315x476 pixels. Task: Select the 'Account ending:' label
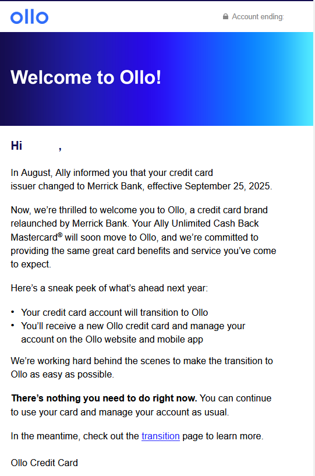(x=258, y=17)
